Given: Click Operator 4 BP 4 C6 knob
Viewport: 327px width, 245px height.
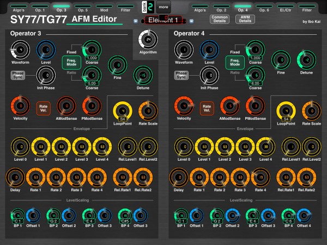Looking at the screenshot, I should click(289, 216).
